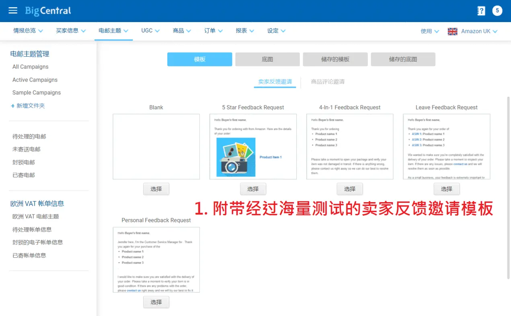Expand the 情报总览 dropdown menu
The height and width of the screenshot is (316, 511).
(28, 31)
